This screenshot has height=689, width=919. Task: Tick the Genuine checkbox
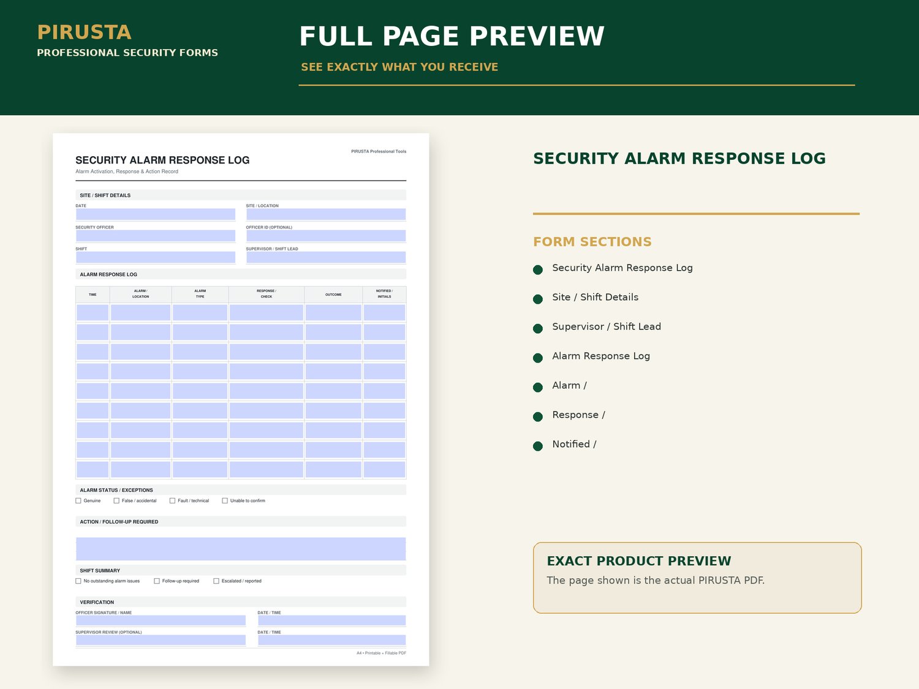click(x=78, y=501)
